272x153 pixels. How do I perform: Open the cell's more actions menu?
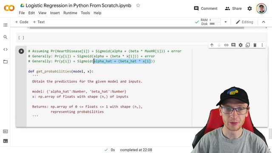pos(262,45)
